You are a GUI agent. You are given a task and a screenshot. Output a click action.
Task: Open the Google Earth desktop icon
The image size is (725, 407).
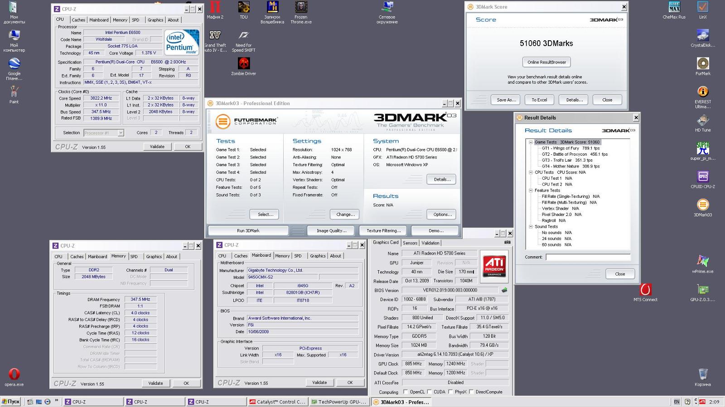[x=14, y=69]
